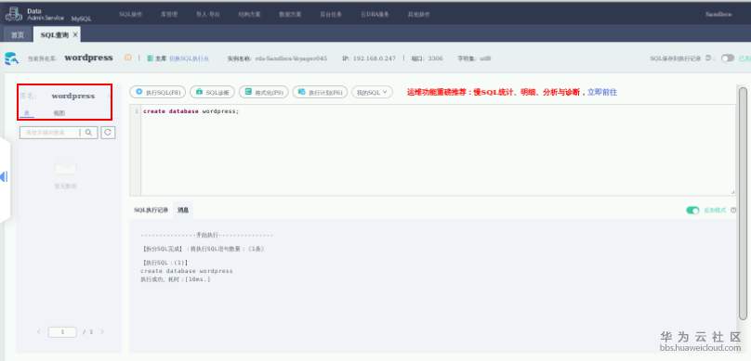751x361 pixels.
Task: Open the 后台任务 menu
Action: [x=331, y=14]
